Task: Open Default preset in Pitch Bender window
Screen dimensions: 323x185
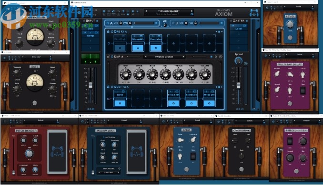Action: [40, 120]
